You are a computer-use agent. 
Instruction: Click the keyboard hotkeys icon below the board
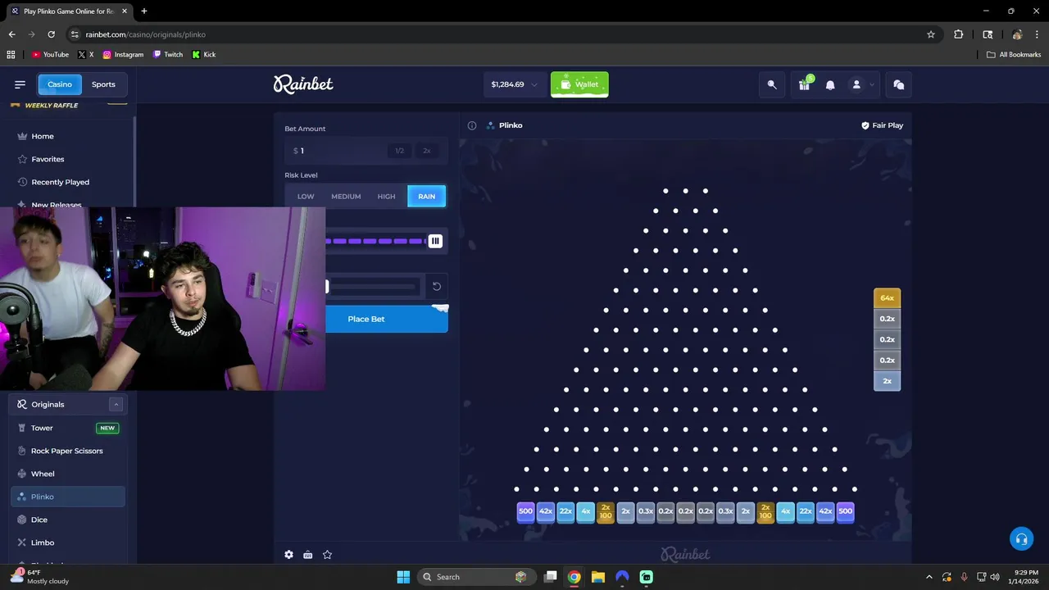pos(308,555)
